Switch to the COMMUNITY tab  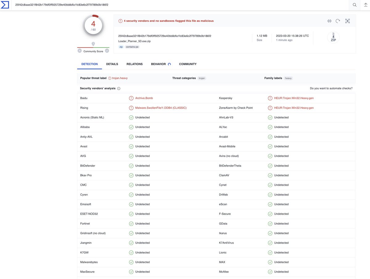tap(187, 64)
